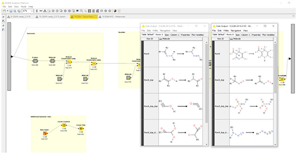The image size is (297, 154).
Task: Click the colorful circle toolbar icon
Action: tap(115, 11)
